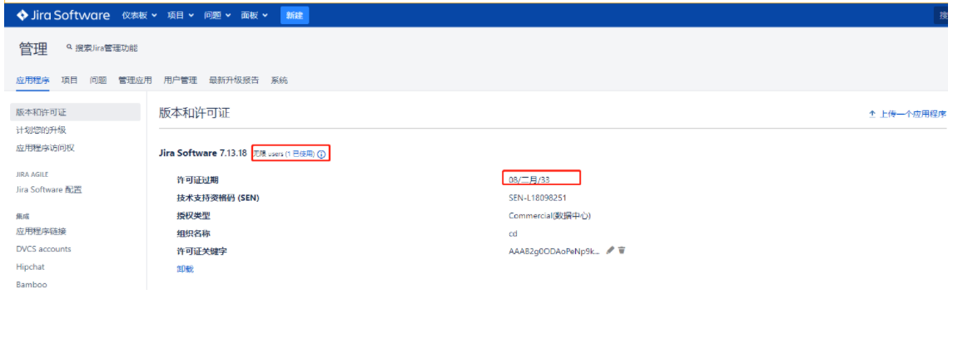Viewport: 953px width, 348px height.
Task: Open the 项目 dropdown in top bar
Action: [x=181, y=15]
